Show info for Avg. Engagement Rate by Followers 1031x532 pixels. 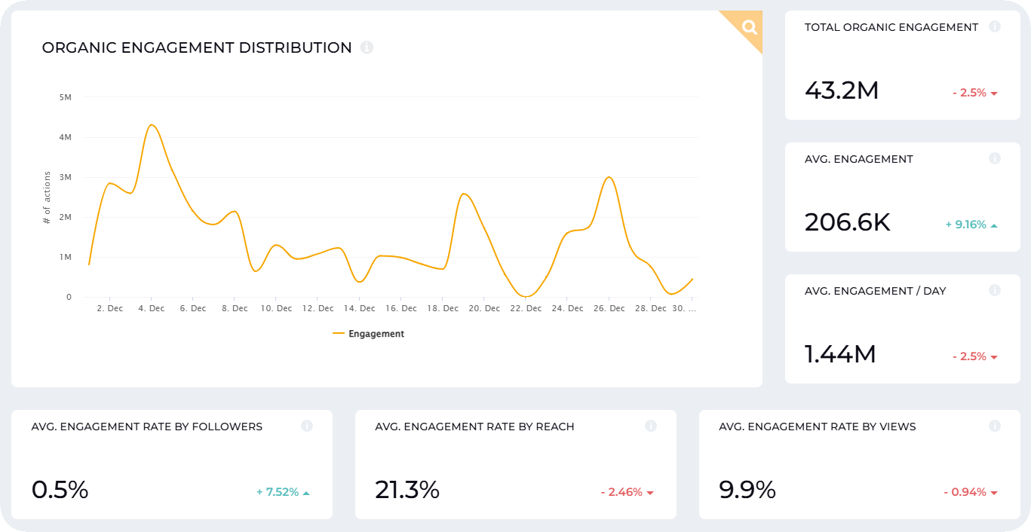tap(307, 426)
